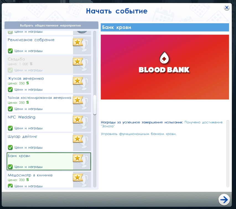Select the Шугар дейтинг event

point(49,142)
